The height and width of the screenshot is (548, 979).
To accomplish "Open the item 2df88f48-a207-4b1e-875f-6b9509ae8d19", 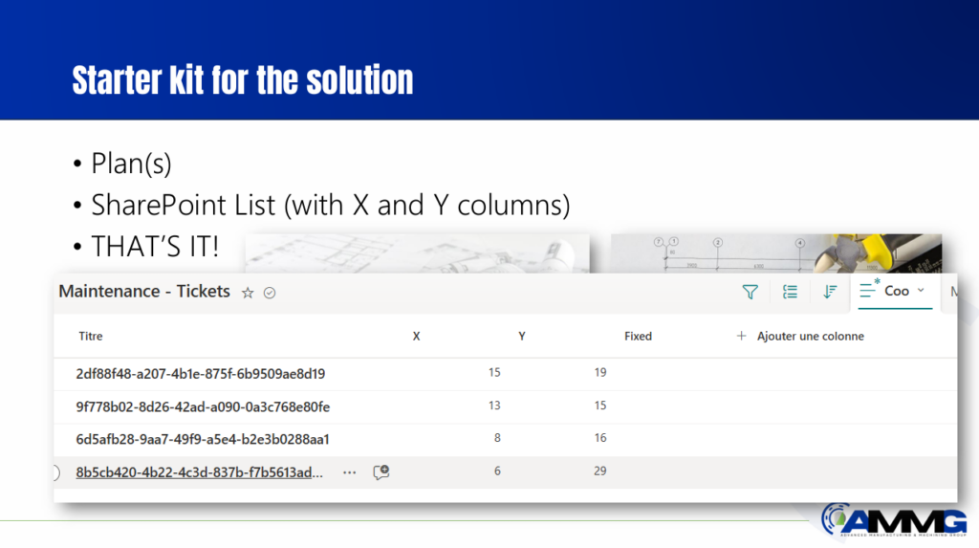I will point(201,373).
